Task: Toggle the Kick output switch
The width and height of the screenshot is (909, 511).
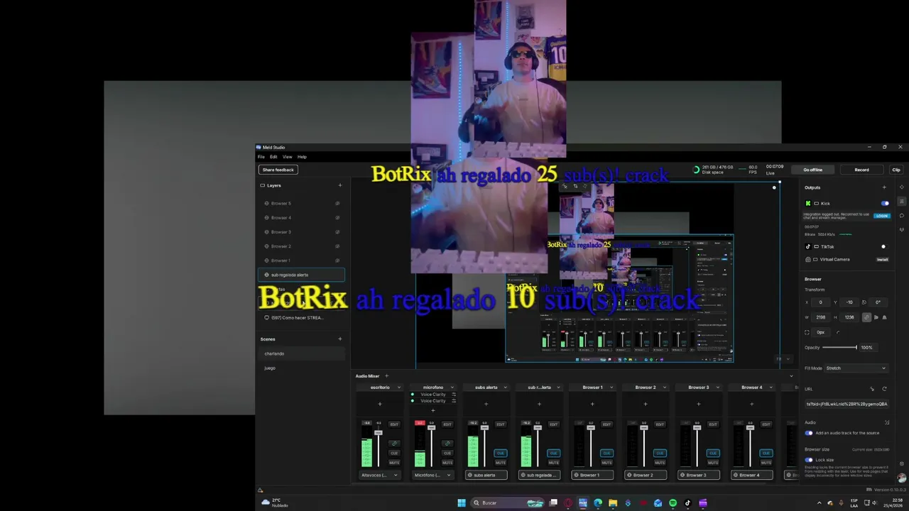Action: pos(884,204)
